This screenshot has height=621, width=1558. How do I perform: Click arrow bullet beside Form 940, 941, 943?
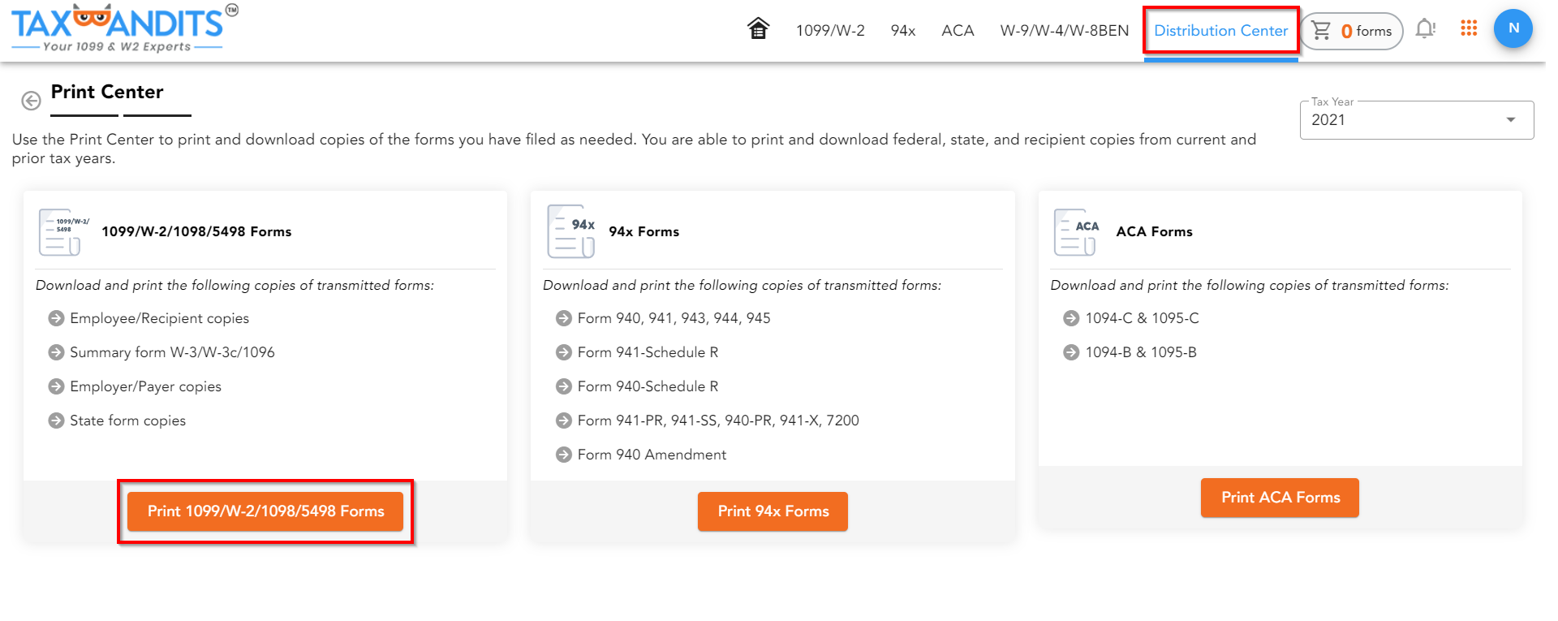click(x=564, y=318)
